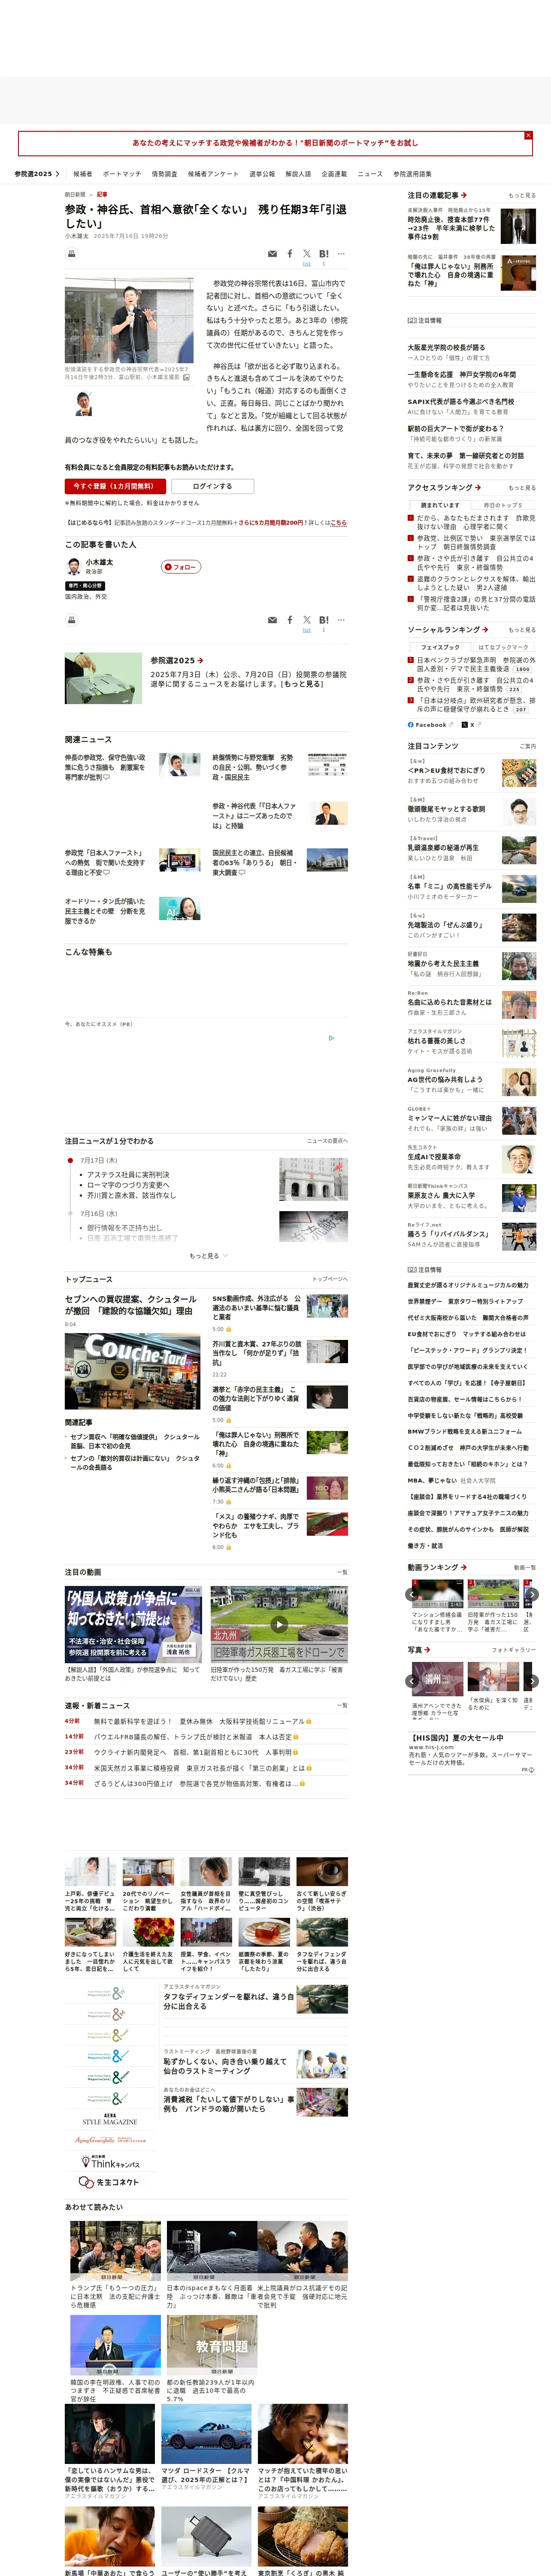Image resolution: width=551 pixels, height=2576 pixels.
Task: Switch to はてなブックマーク social ranking tab
Action: [x=503, y=647]
